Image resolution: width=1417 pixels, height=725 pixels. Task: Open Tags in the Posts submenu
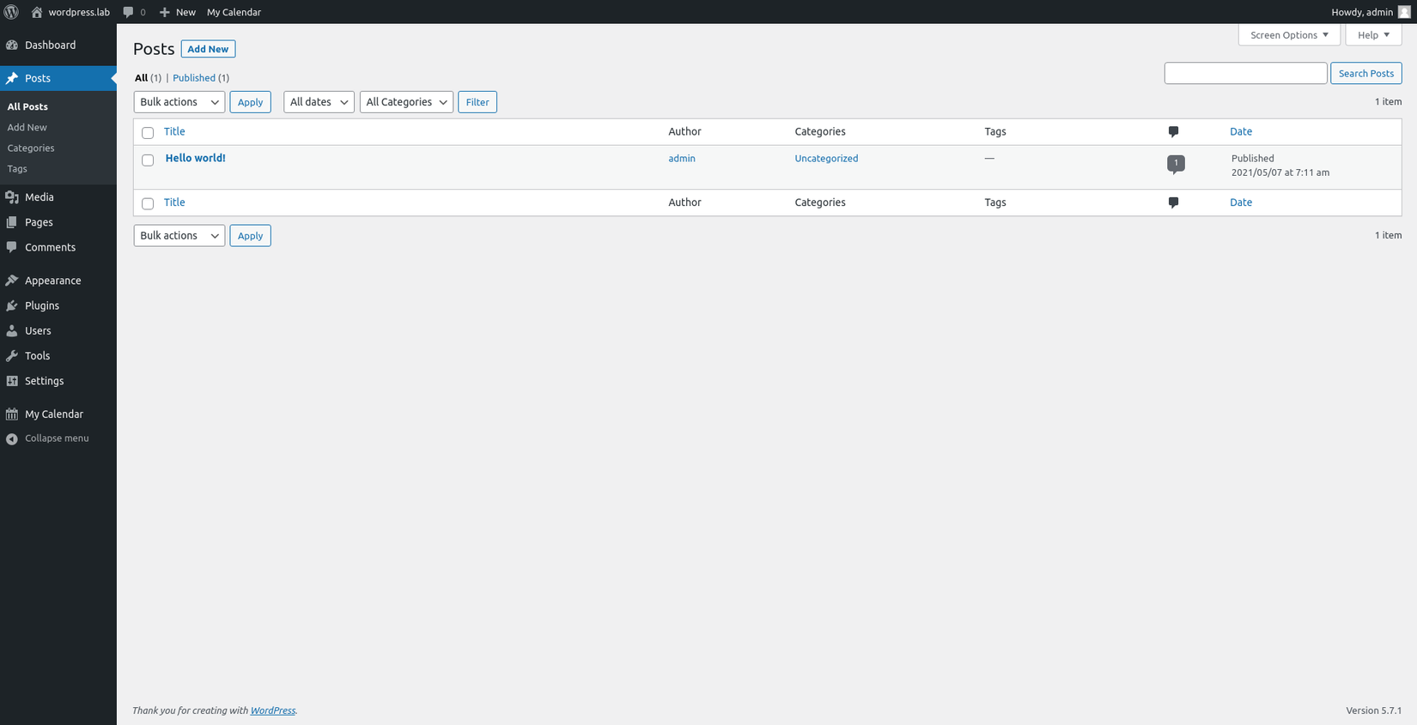[x=17, y=169]
